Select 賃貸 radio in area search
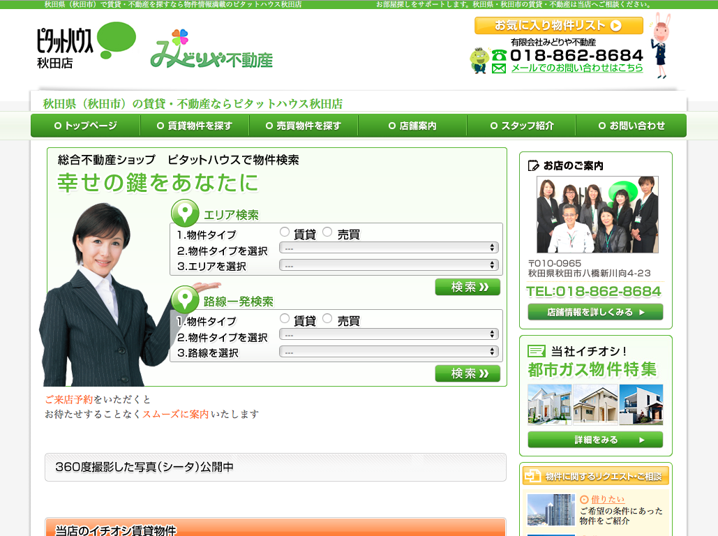Viewport: 718px width, 536px height. coord(285,232)
